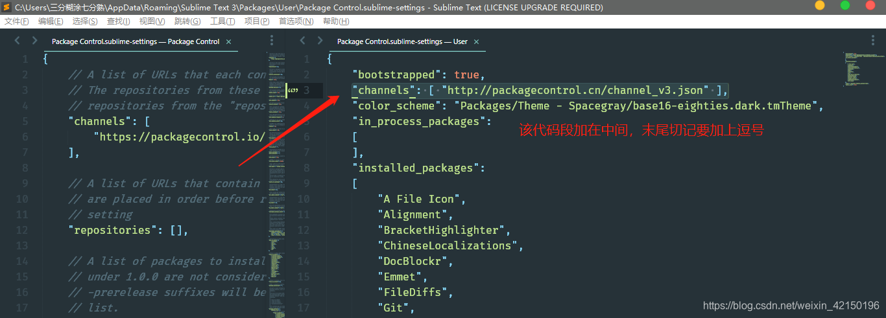
Task: Open the 项目(P) menu
Action: coord(257,21)
